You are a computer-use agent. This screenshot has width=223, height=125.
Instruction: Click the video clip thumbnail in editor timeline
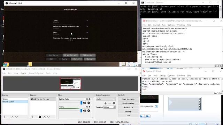click(185, 104)
